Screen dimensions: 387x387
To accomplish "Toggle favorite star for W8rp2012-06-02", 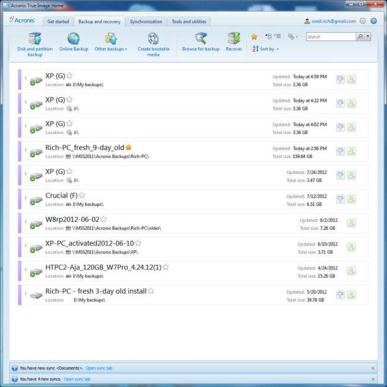I will pyautogui.click(x=104, y=219).
